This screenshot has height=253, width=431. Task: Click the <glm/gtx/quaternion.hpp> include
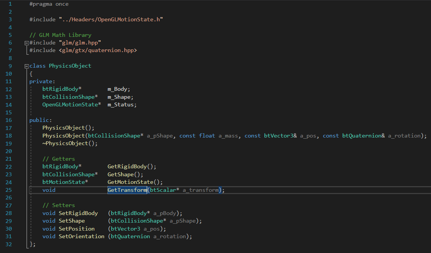point(98,50)
